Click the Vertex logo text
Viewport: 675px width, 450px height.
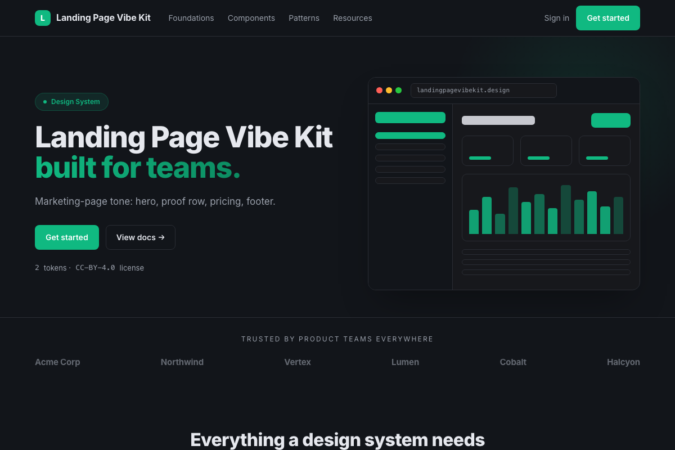(x=298, y=362)
